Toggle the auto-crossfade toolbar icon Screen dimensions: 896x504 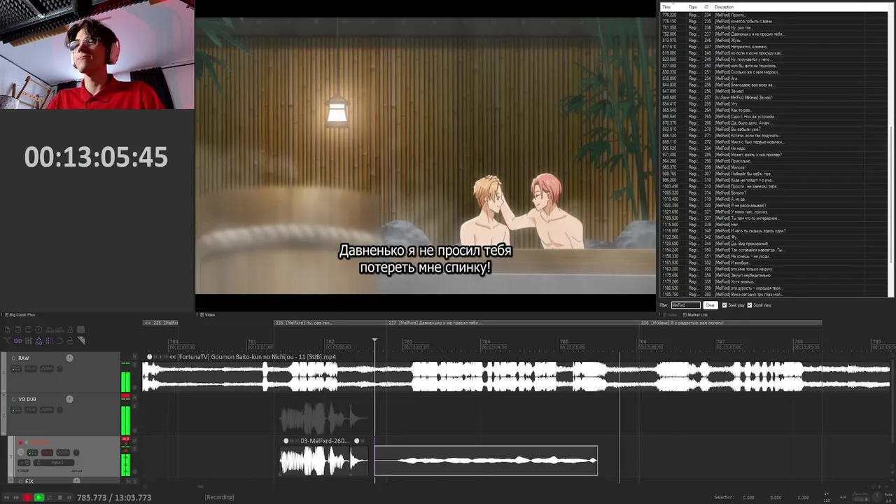tap(7, 341)
